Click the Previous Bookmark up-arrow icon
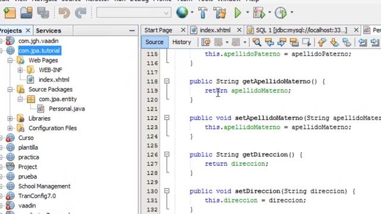The image size is (381, 214). coord(322,42)
